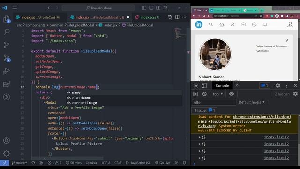The image size is (300, 169).
Task: Open the DevTools settings gear
Action: 278,85
